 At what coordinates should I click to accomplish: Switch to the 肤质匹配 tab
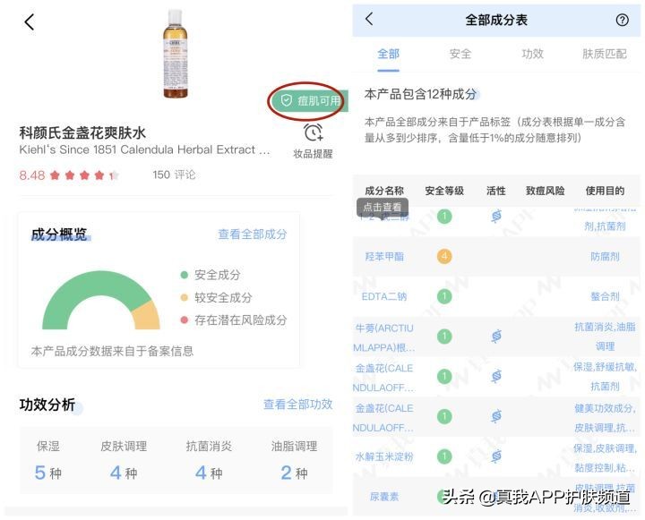click(x=605, y=54)
